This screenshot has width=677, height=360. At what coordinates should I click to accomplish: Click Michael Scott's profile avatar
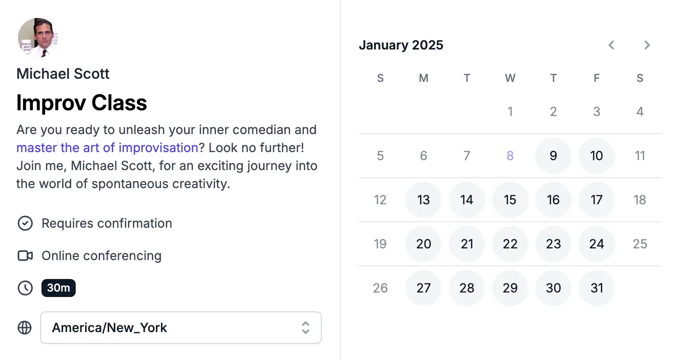(x=38, y=38)
